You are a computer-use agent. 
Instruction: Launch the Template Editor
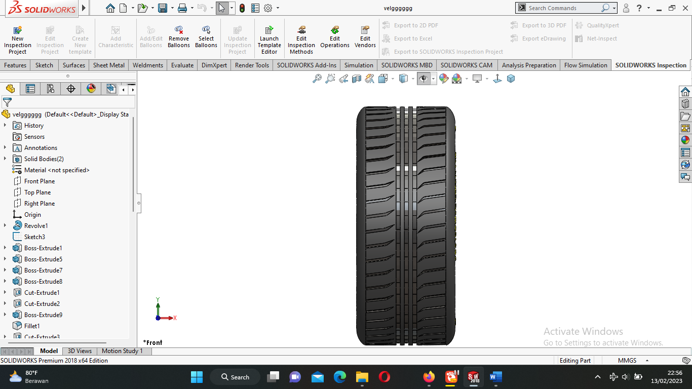pyautogui.click(x=269, y=40)
